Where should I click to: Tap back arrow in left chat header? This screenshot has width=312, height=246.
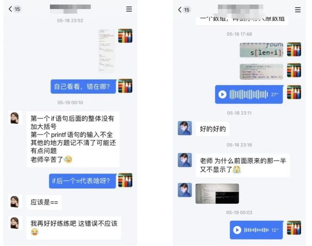pos(11,9)
